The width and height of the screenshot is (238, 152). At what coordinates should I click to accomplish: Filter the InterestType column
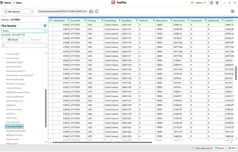119,20
